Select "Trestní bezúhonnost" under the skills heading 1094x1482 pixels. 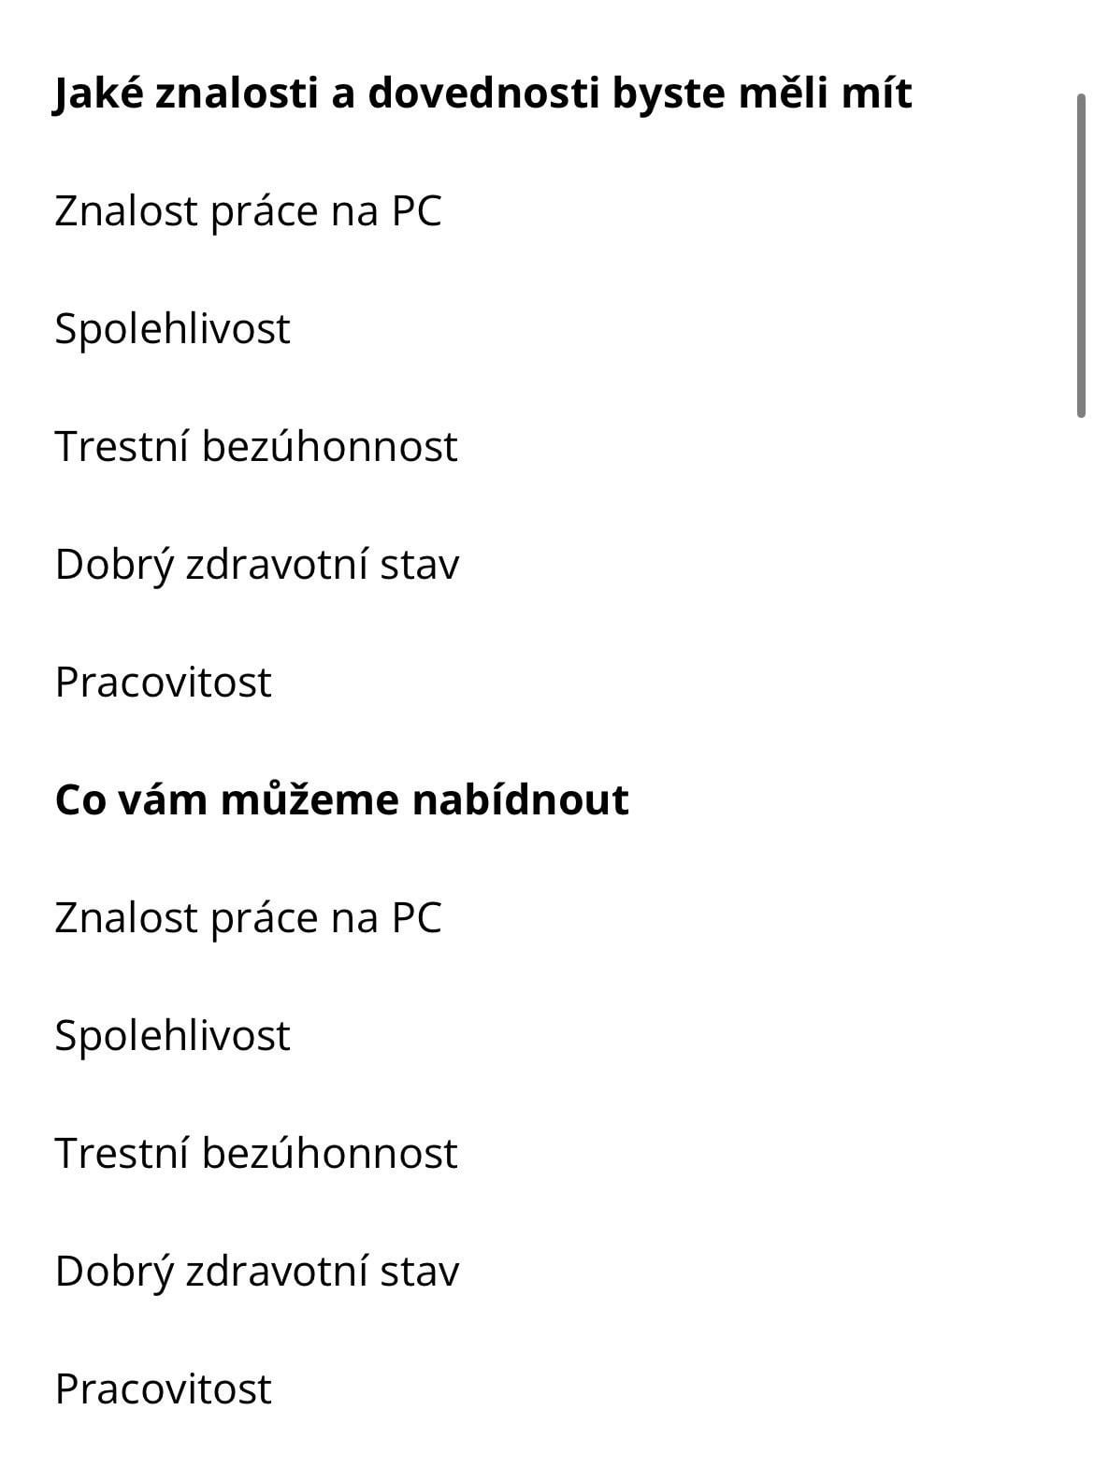point(256,446)
